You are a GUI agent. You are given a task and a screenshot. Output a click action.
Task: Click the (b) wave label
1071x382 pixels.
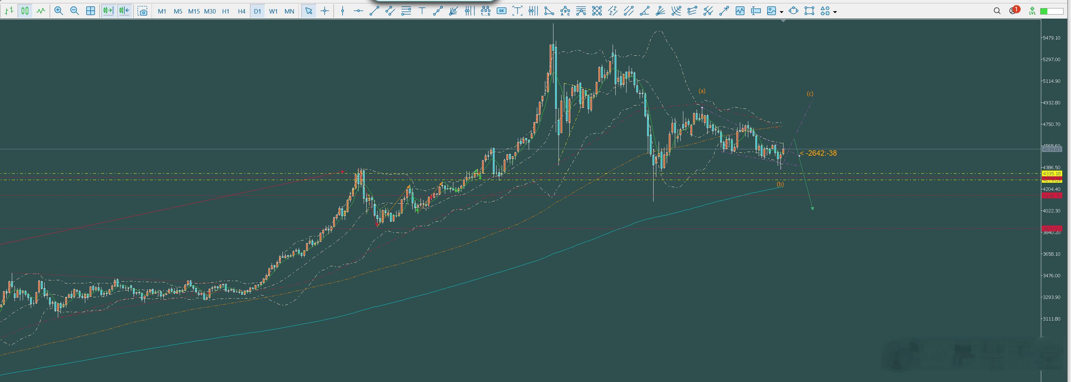coord(780,184)
